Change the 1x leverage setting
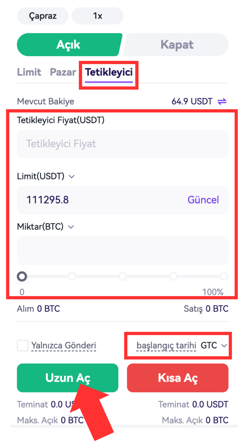 click(97, 16)
